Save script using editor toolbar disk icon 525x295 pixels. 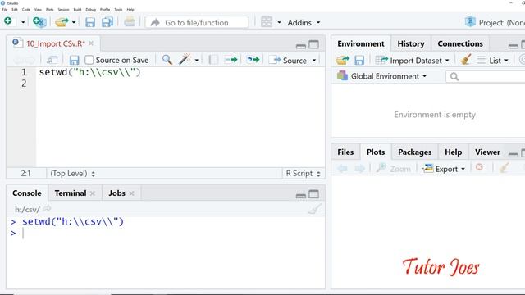pos(74,60)
